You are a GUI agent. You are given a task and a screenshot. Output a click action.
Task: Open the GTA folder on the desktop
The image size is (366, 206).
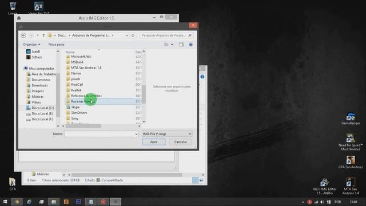[13, 184]
